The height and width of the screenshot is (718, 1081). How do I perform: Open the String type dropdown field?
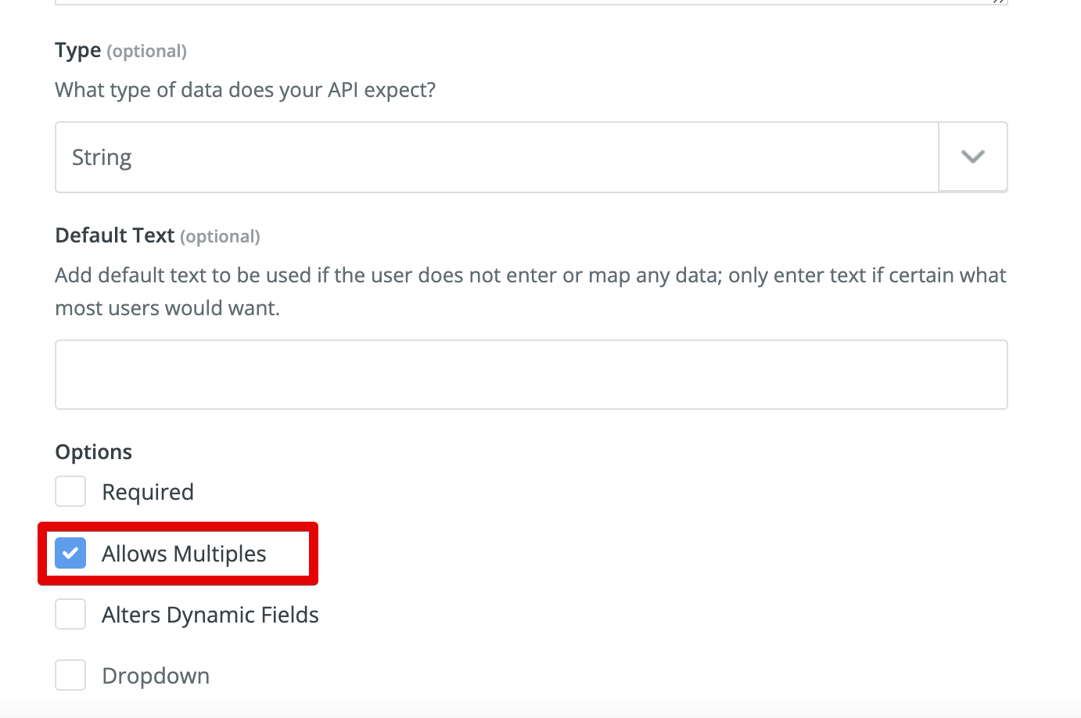[x=531, y=157]
